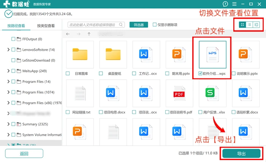Viewport: 266px width, 162px height.
Task: Switch to preview pane view
Action: 256,25
